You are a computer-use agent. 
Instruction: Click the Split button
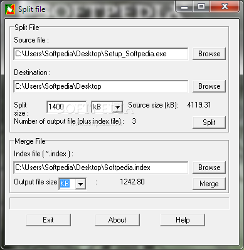[209, 122]
